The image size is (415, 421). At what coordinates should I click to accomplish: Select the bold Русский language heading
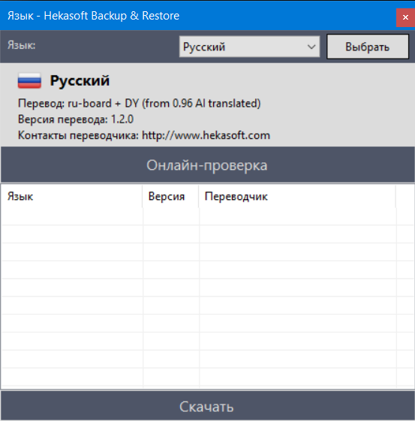[x=80, y=80]
